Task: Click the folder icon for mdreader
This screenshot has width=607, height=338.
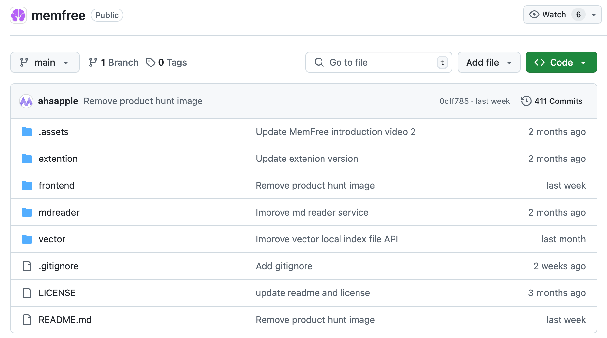Action: [27, 212]
